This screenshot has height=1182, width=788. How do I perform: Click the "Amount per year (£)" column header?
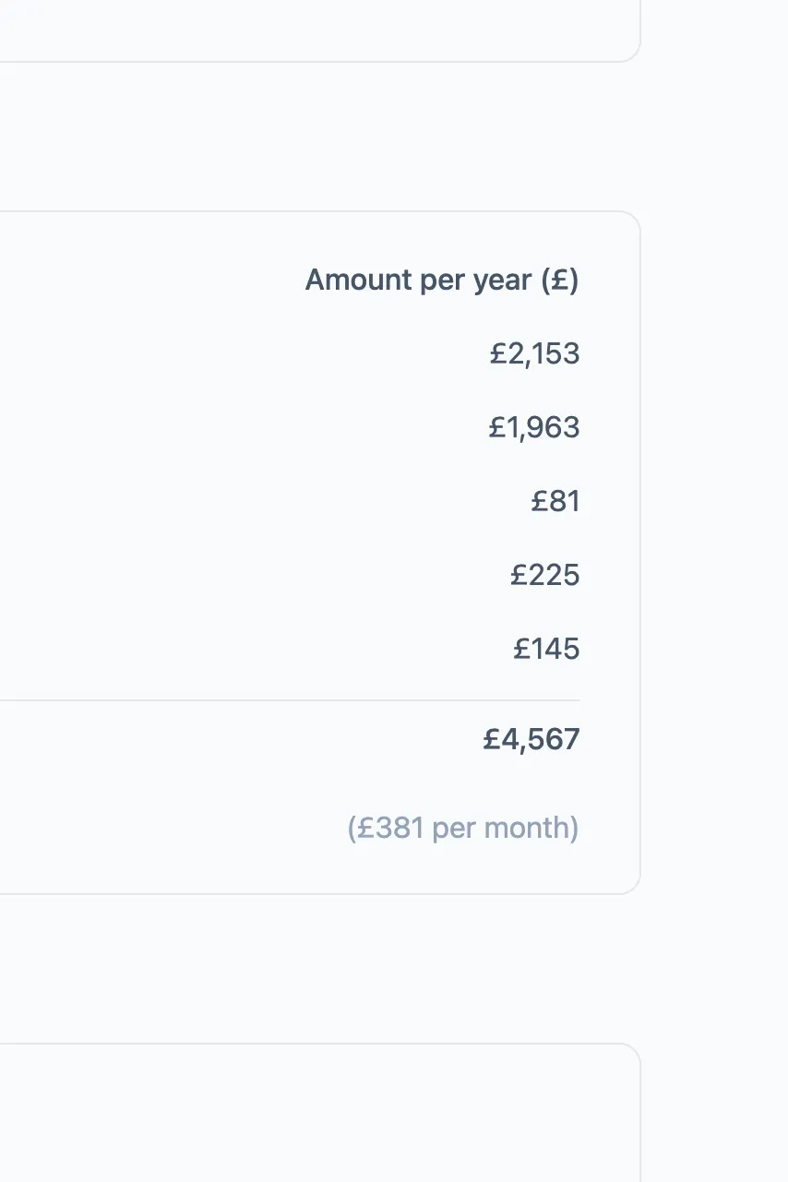[x=442, y=280]
